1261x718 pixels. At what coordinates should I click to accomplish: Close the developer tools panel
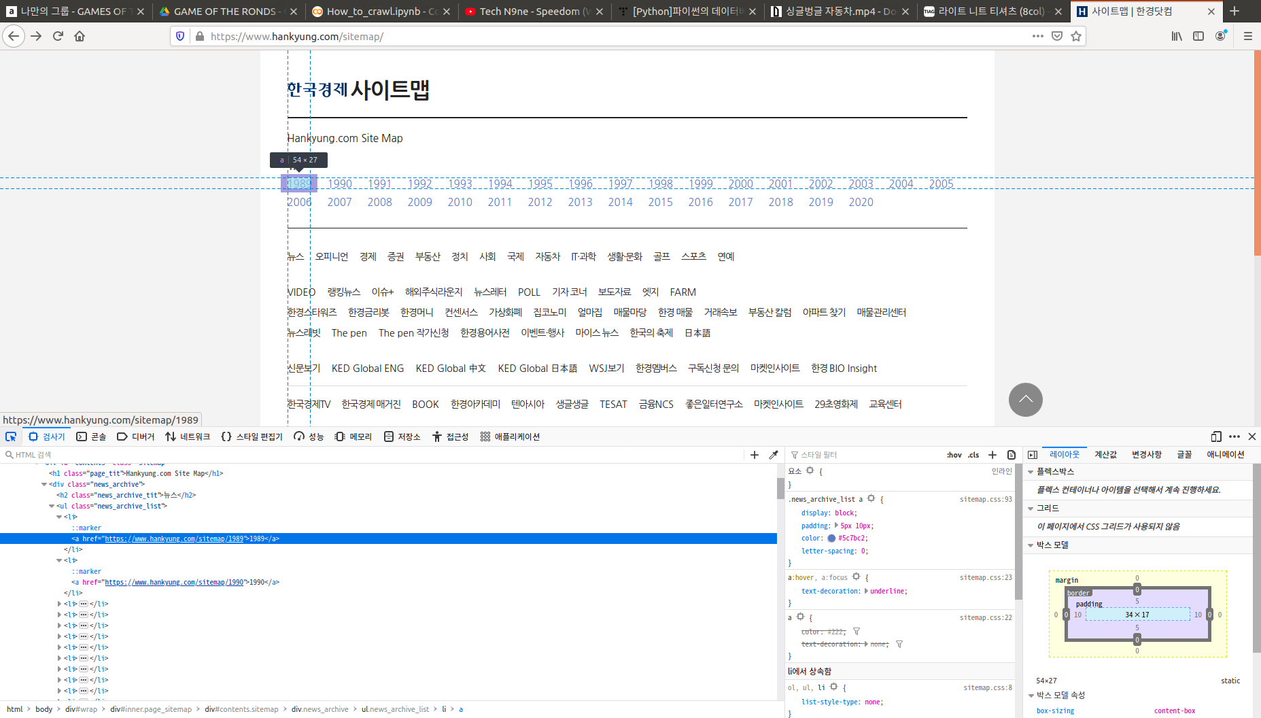[x=1252, y=437]
